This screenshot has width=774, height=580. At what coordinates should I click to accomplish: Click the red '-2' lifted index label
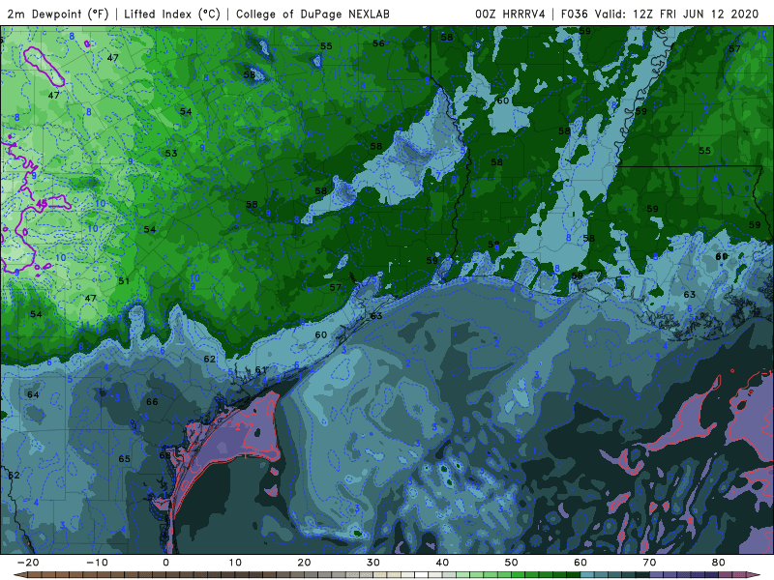(x=236, y=426)
